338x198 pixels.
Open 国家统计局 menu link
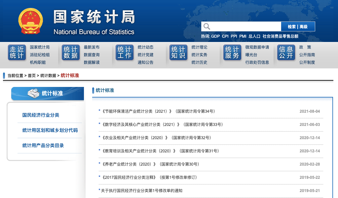40,47
